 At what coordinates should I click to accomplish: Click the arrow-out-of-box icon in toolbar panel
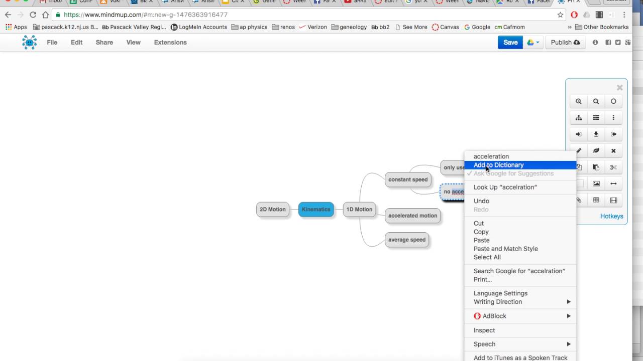coord(613,134)
